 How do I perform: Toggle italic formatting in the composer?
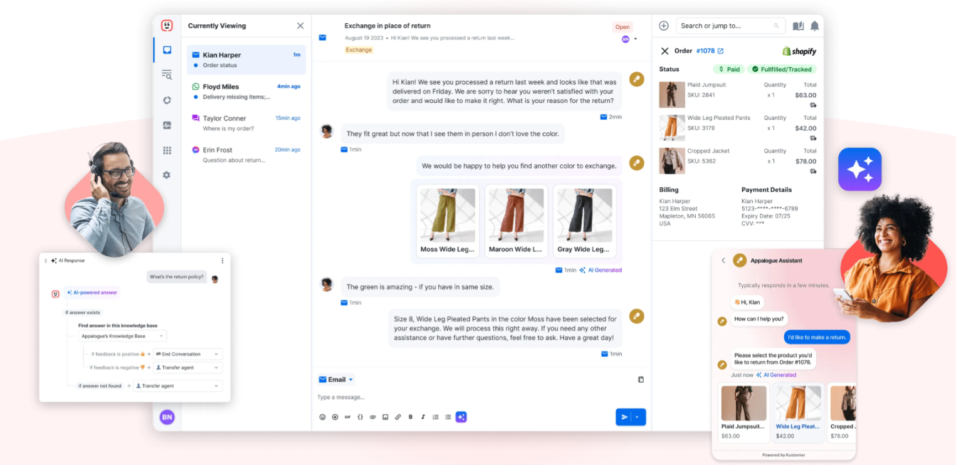pos(423,417)
